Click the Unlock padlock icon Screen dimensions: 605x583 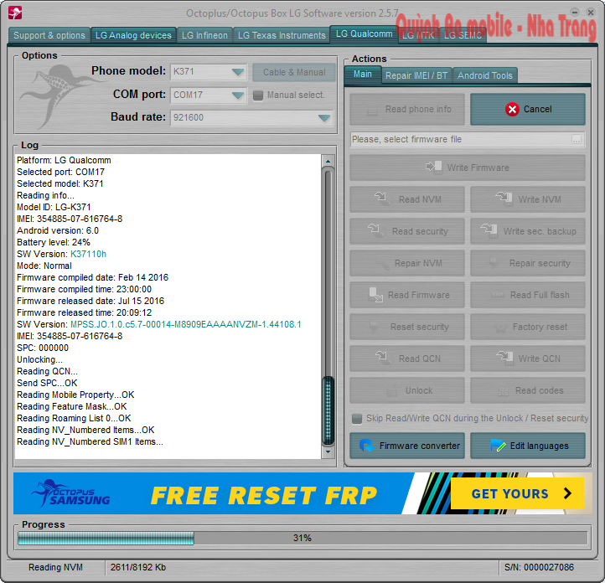392,390
